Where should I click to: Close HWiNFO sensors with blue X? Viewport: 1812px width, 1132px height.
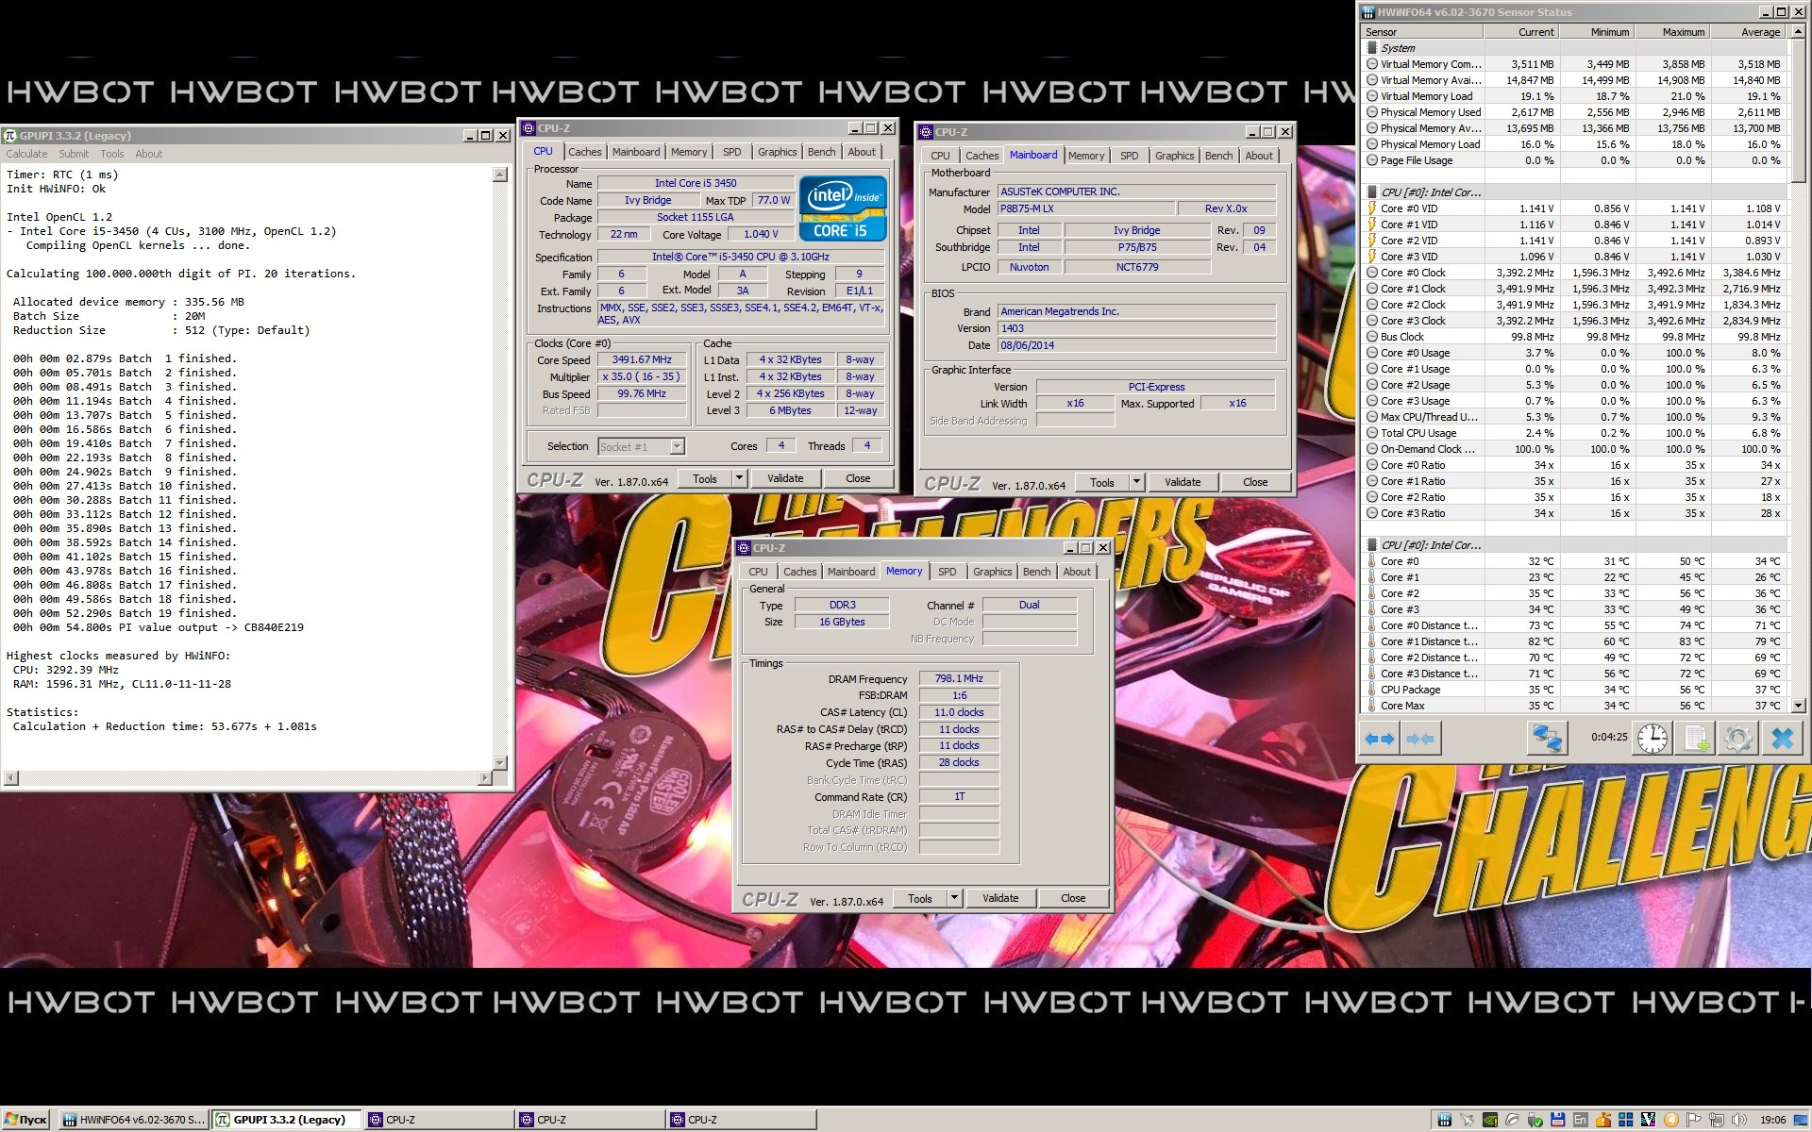click(x=1782, y=739)
